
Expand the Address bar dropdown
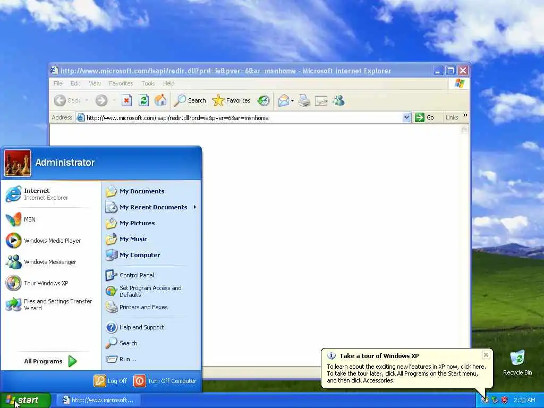tap(406, 117)
